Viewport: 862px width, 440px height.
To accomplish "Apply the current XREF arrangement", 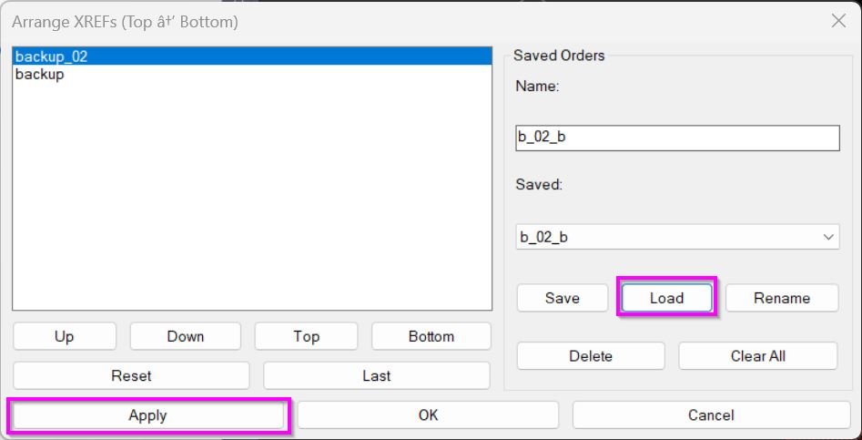I will [147, 415].
